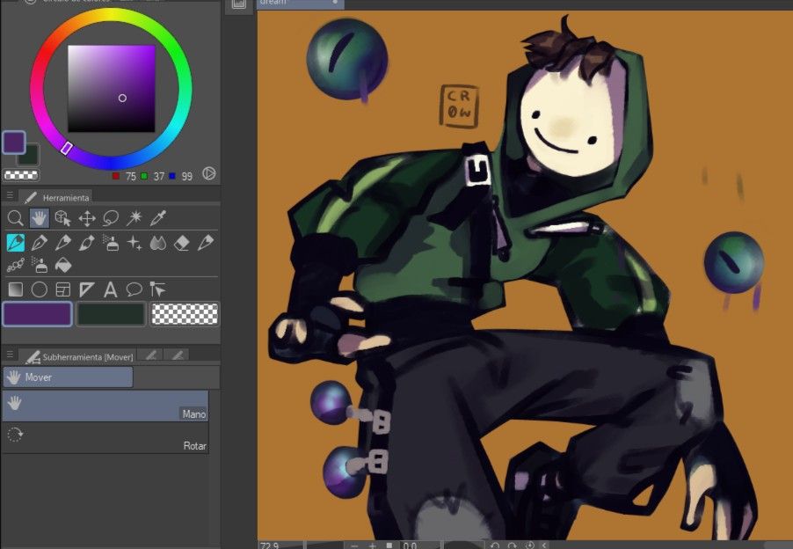Screen dimensions: 793x549
Task: Click the red value 75
Action: [130, 176]
